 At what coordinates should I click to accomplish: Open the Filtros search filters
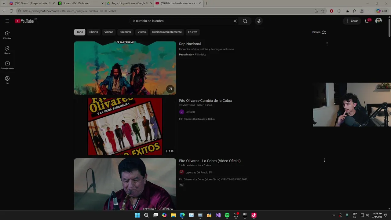(x=319, y=32)
